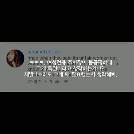Viewport: 134px width, 134px height.
Task: Dislike the comment with thumbs down icon
Action: coord(66,82)
